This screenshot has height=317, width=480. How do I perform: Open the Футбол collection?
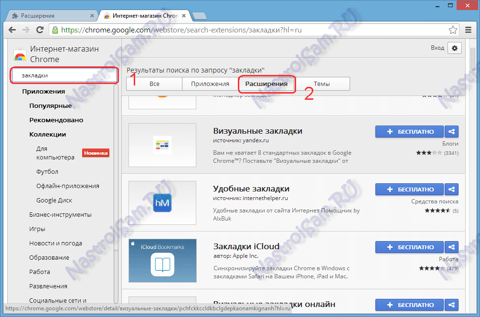point(47,172)
